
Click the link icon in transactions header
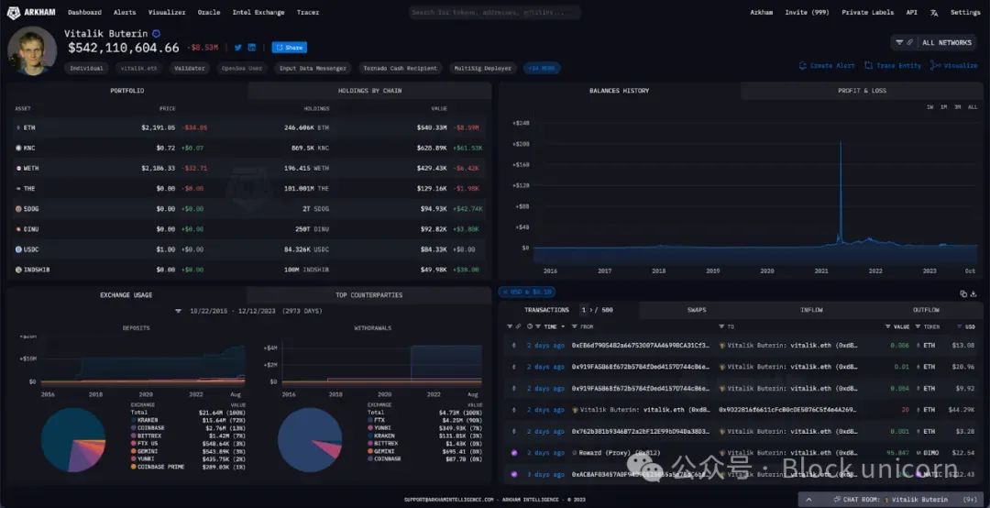pos(518,326)
